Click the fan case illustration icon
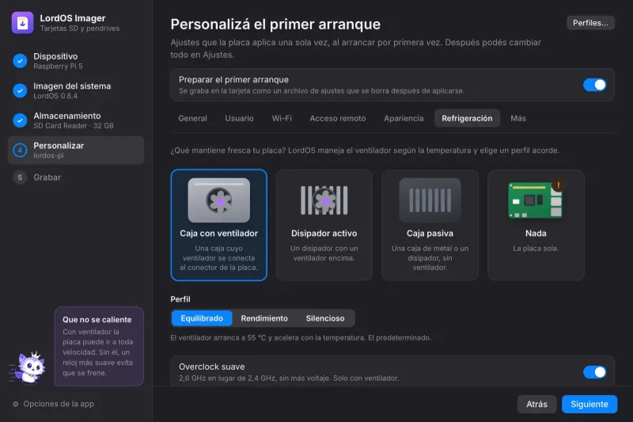This screenshot has height=422, width=633. (219, 200)
